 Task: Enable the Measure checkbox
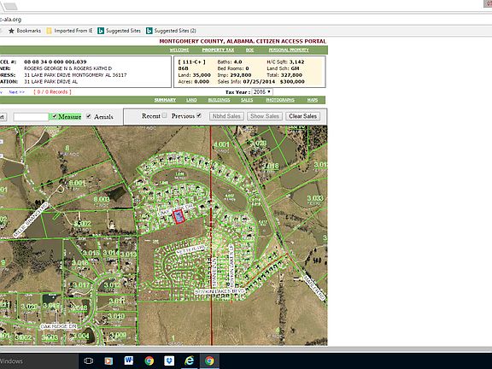click(55, 116)
